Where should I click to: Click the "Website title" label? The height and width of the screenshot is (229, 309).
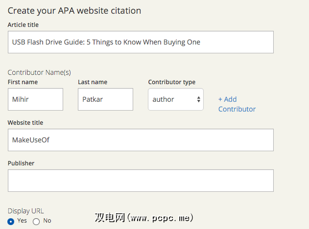tap(25, 122)
